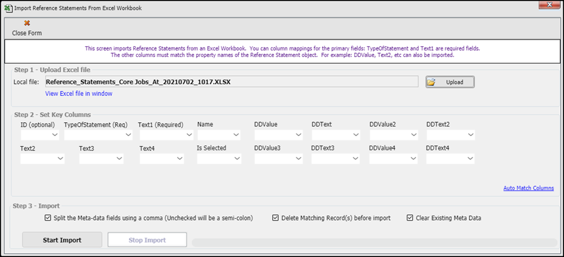Open View Excel file in window link

pyautogui.click(x=79, y=93)
